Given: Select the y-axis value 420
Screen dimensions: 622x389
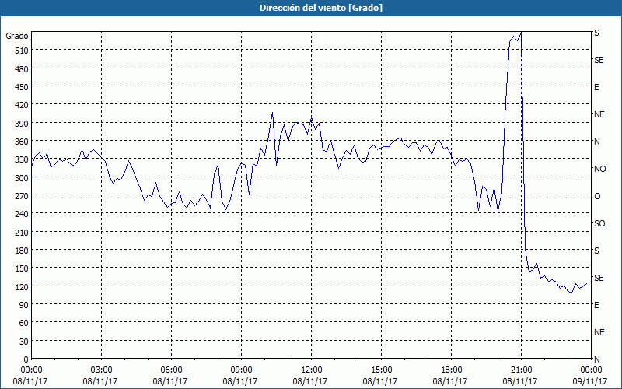Looking at the screenshot, I should (22, 105).
